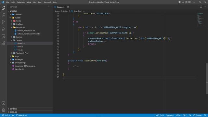Open the Run and Debug view
This screenshot has height=117, width=208.
pos(4,29)
